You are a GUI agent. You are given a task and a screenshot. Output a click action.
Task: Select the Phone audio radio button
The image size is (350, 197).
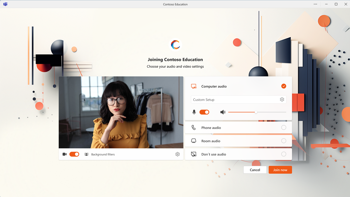283,128
